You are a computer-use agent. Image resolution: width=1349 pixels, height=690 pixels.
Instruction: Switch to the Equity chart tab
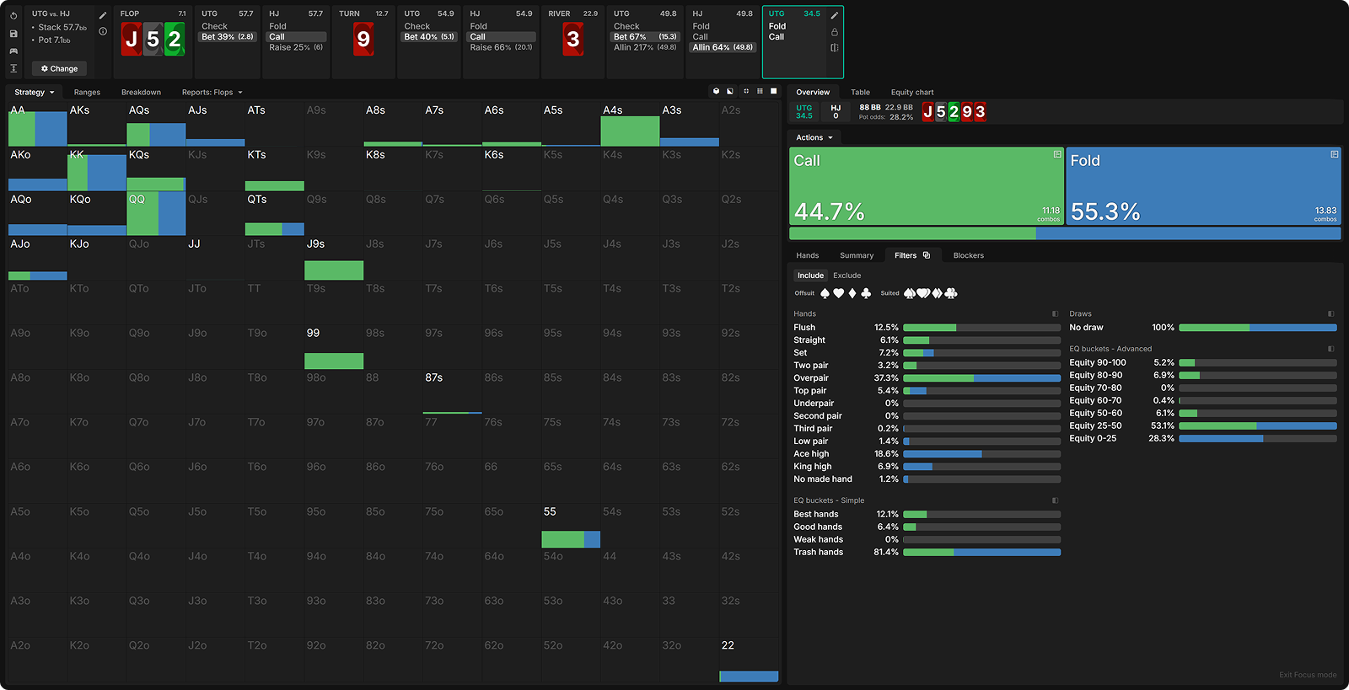pos(911,93)
